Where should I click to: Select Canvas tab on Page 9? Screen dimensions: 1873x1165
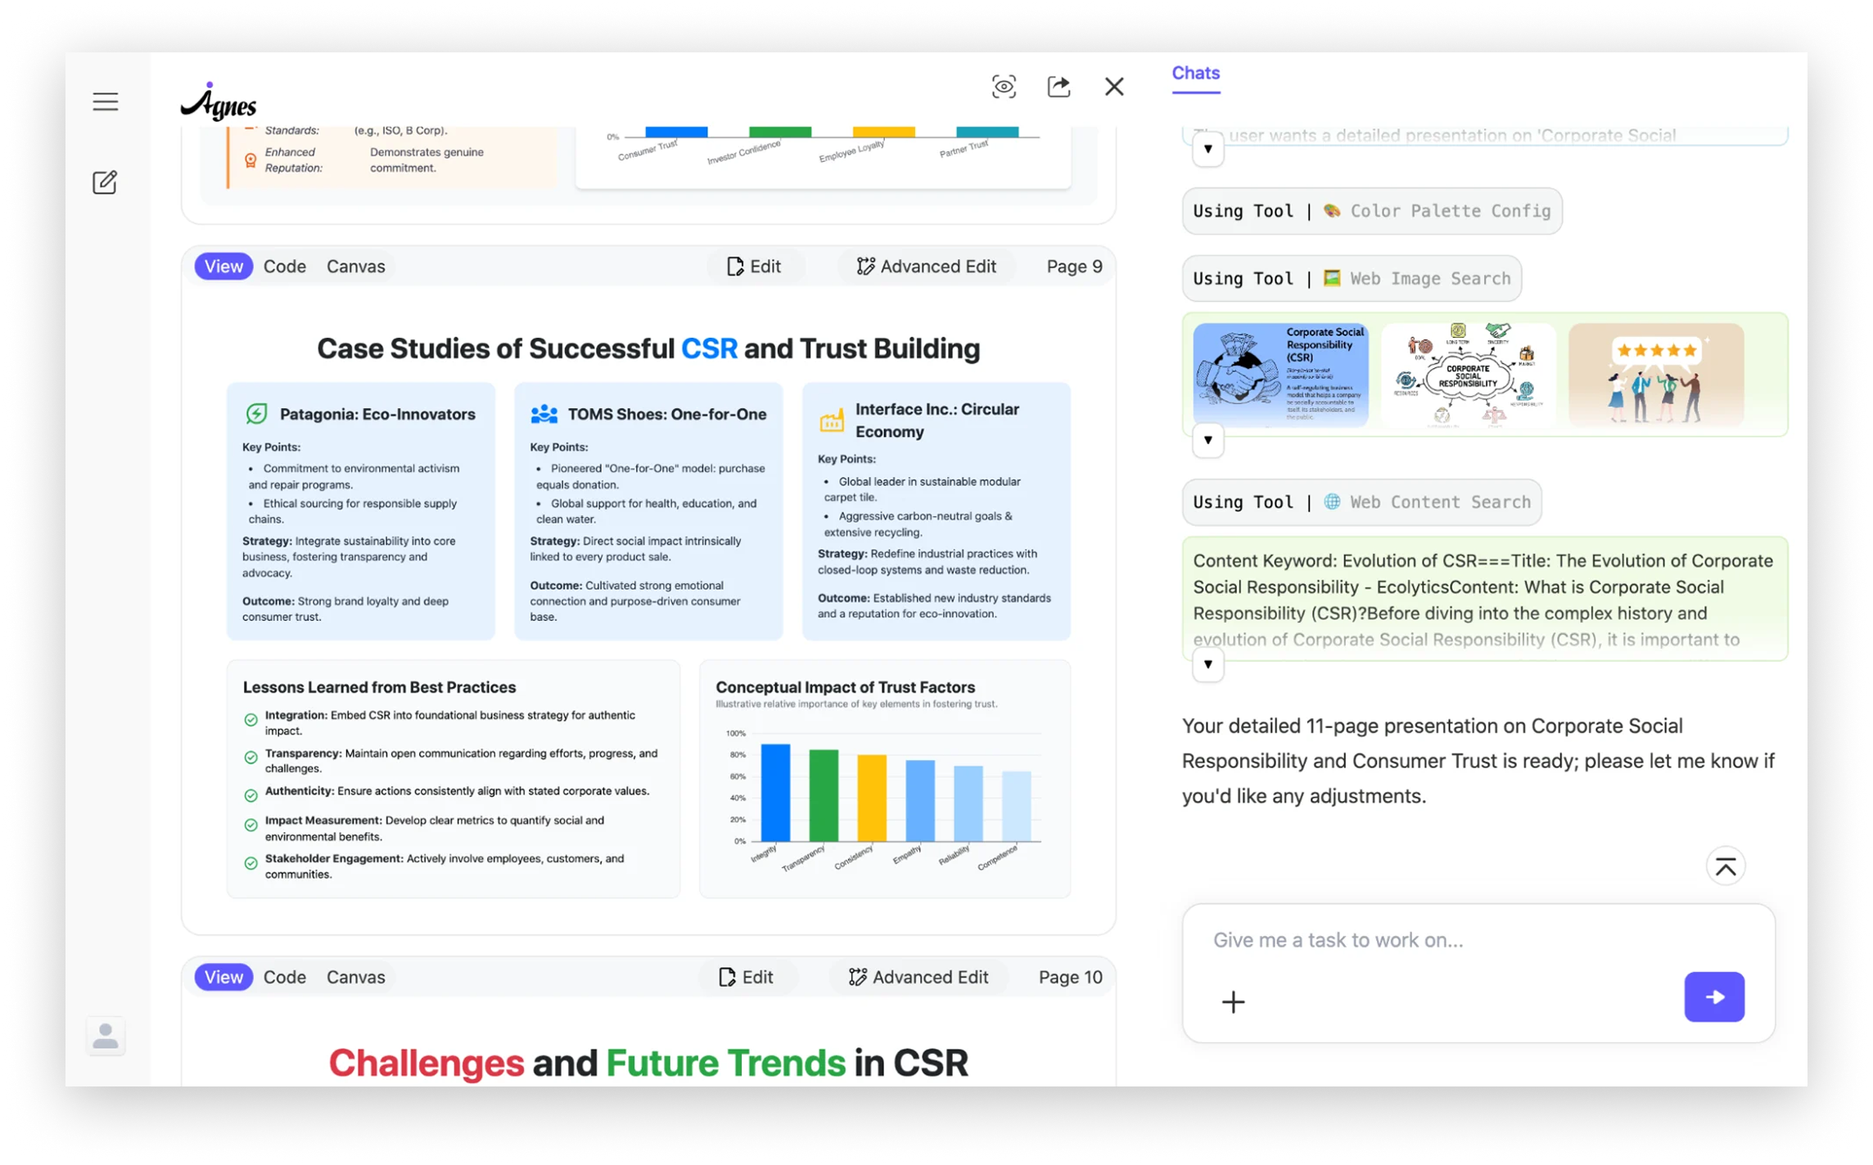click(x=355, y=267)
